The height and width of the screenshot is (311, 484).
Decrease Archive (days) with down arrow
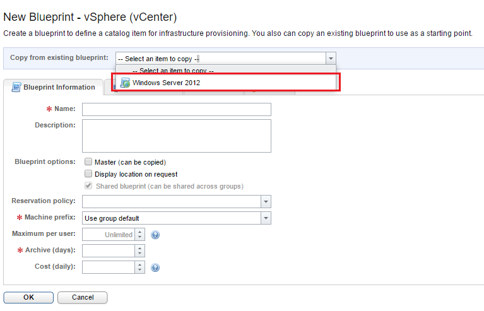tap(140, 254)
